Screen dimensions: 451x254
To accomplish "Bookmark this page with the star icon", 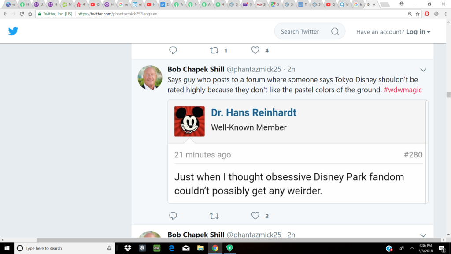I will tap(418, 14).
